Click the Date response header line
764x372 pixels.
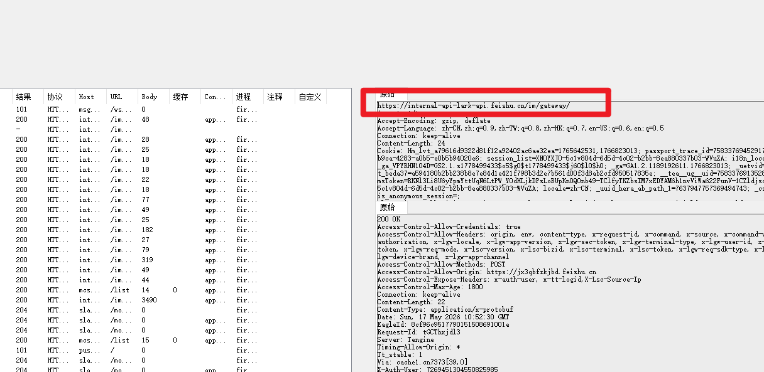pyautogui.click(x=445, y=317)
